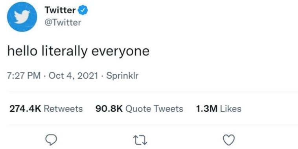Click the bold Twitter display name
298x149 pixels.
[60, 10]
